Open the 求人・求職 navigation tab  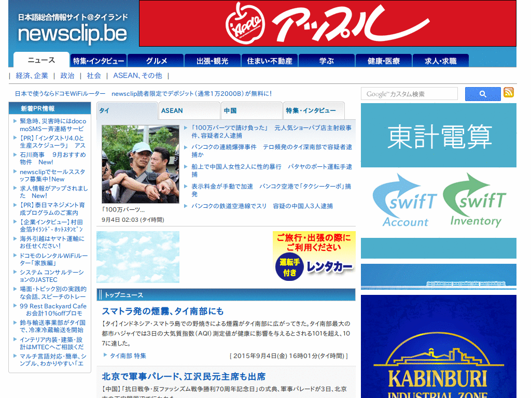pyautogui.click(x=441, y=61)
